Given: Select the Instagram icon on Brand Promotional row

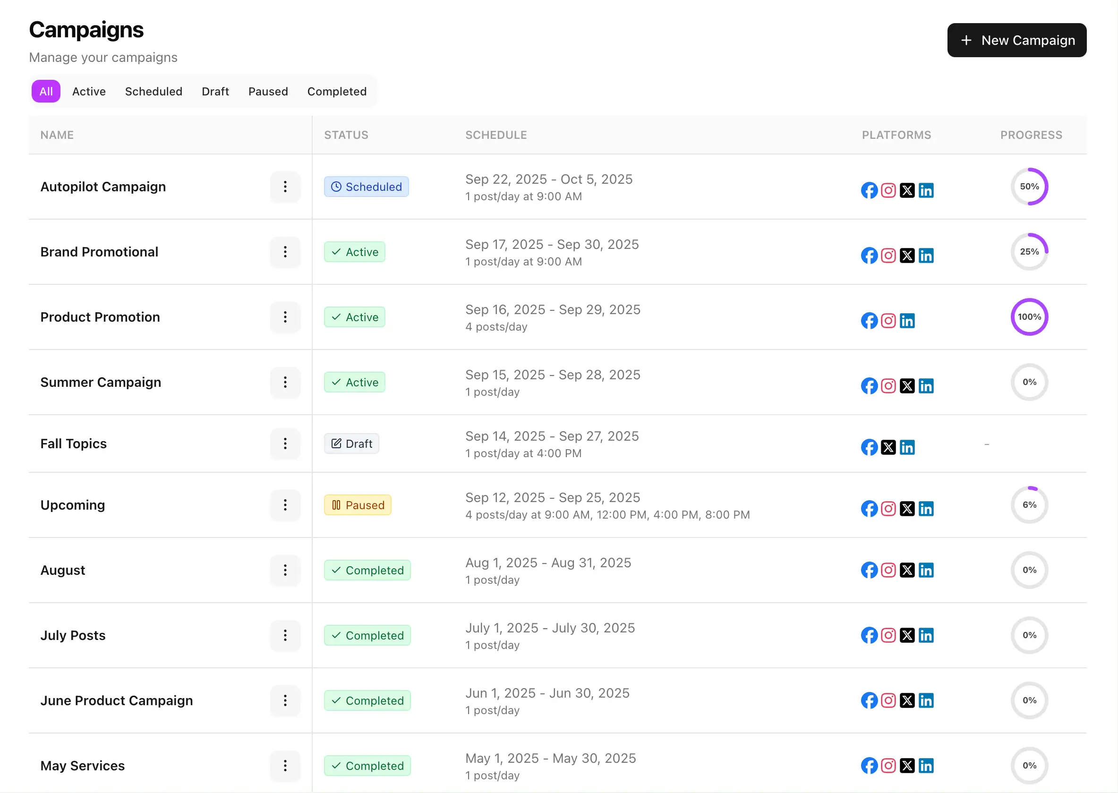Looking at the screenshot, I should pos(888,256).
